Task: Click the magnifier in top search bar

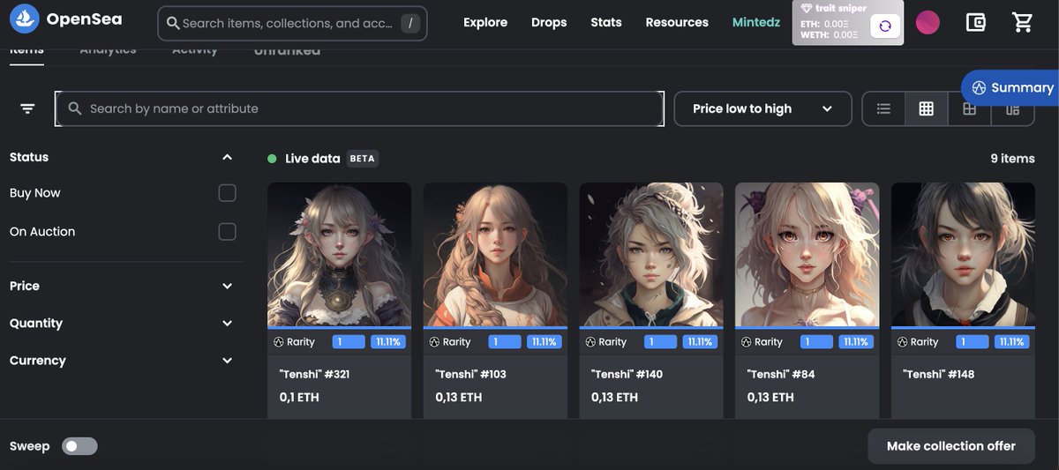Action: [173, 24]
